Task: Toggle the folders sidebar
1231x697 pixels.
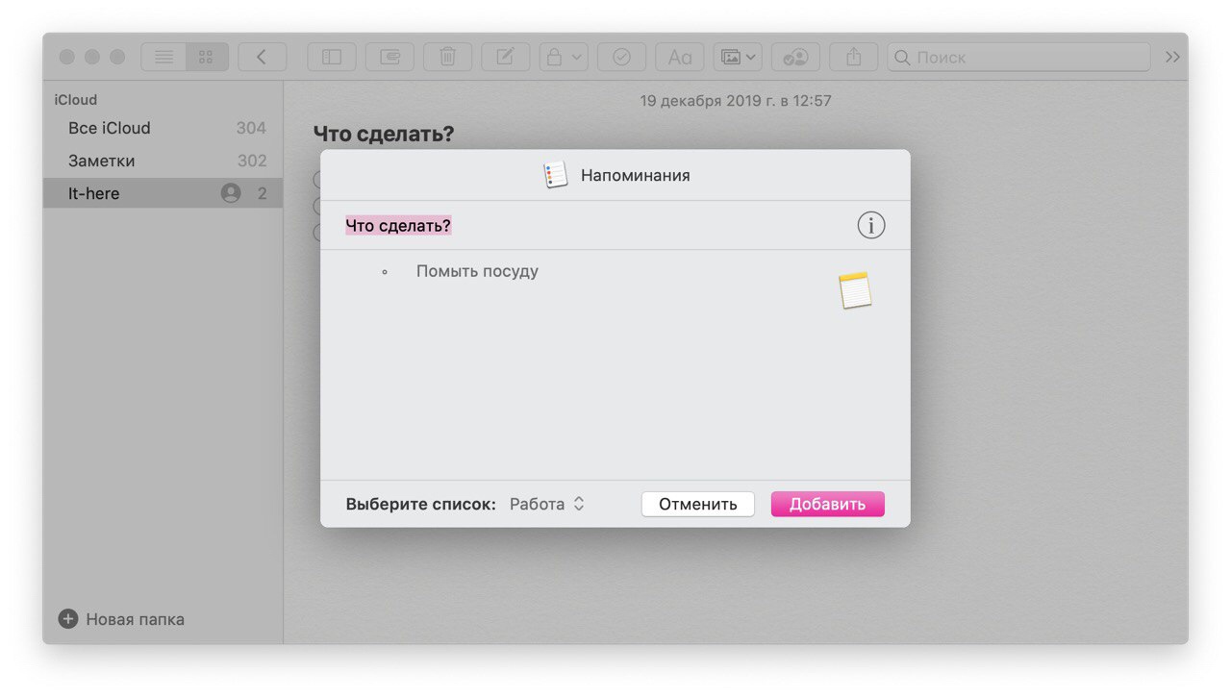Action: coord(332,58)
